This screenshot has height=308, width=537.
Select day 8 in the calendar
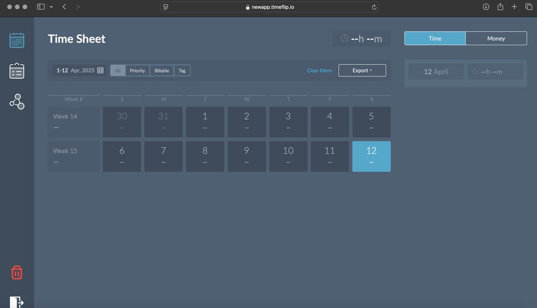point(205,157)
